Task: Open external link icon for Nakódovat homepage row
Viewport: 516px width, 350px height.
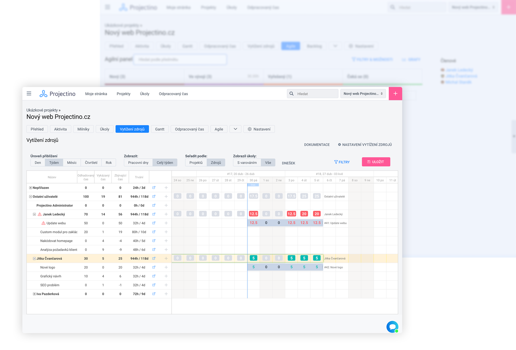Action: tap(154, 241)
